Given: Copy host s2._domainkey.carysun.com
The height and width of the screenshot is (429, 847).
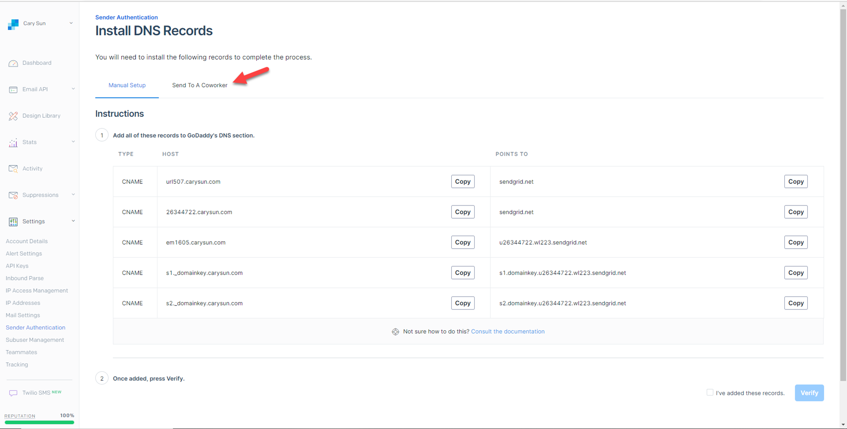Looking at the screenshot, I should click(x=463, y=303).
